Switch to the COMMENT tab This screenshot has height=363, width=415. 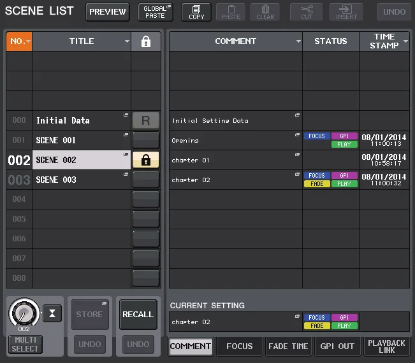click(191, 346)
